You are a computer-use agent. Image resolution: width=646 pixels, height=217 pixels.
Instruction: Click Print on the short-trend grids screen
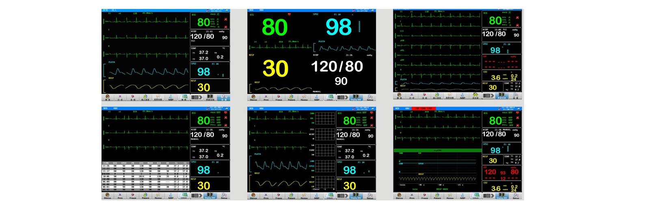(x=266, y=196)
